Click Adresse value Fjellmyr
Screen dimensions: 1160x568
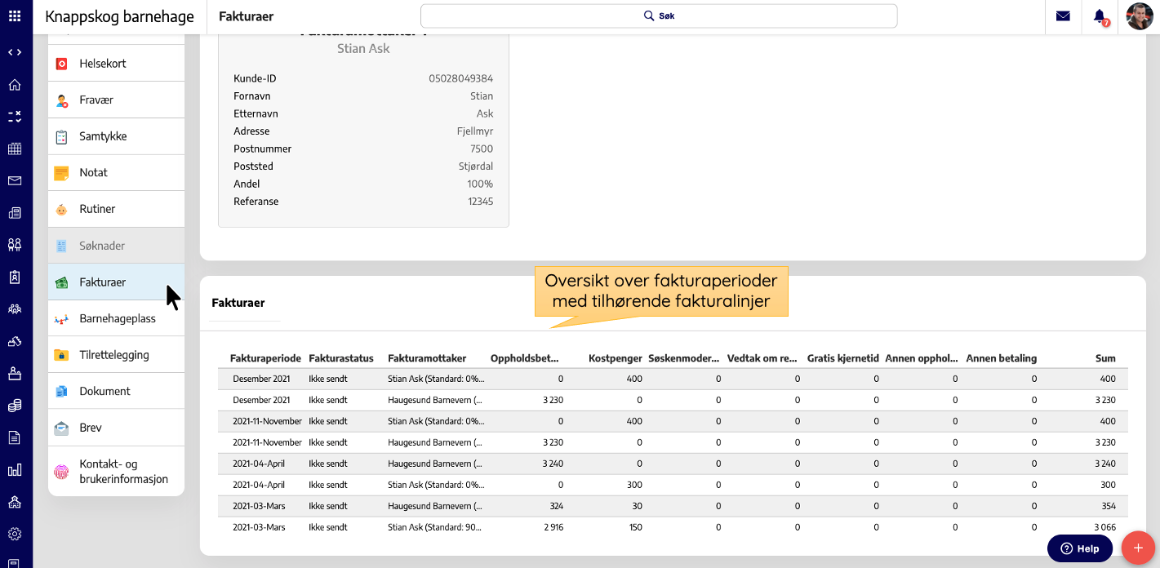[475, 131]
